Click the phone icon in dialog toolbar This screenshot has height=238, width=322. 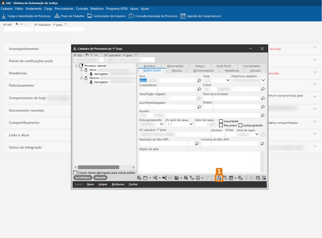[192, 178]
